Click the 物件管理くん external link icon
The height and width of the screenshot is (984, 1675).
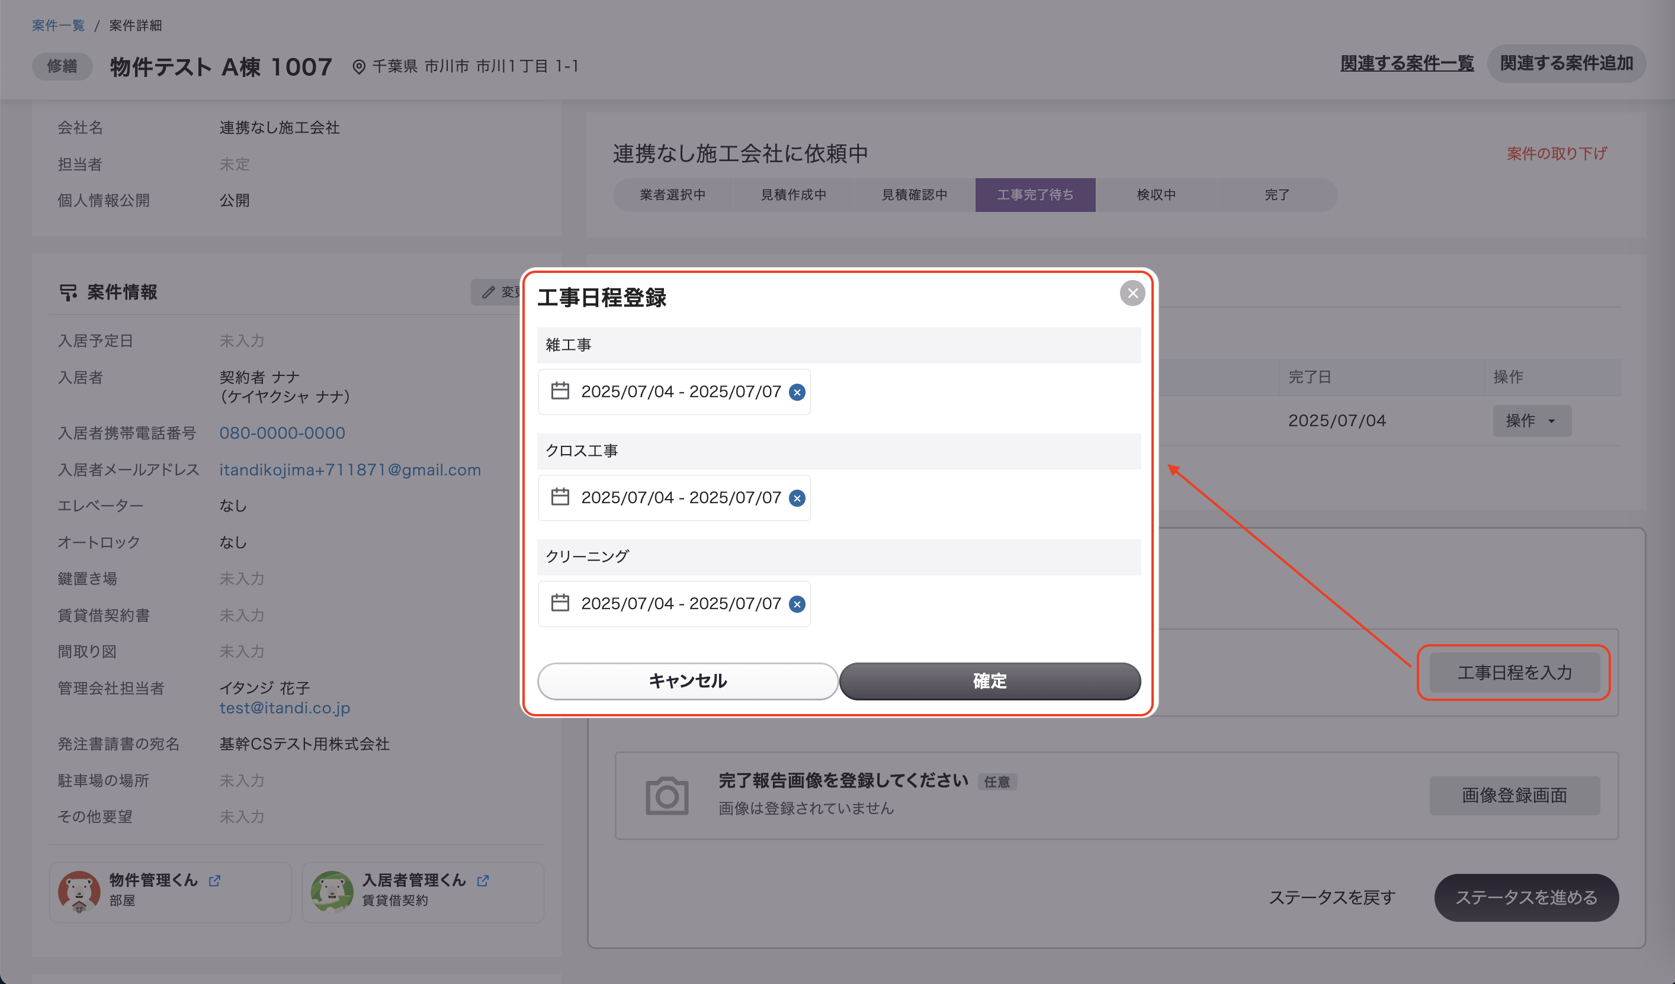214,880
